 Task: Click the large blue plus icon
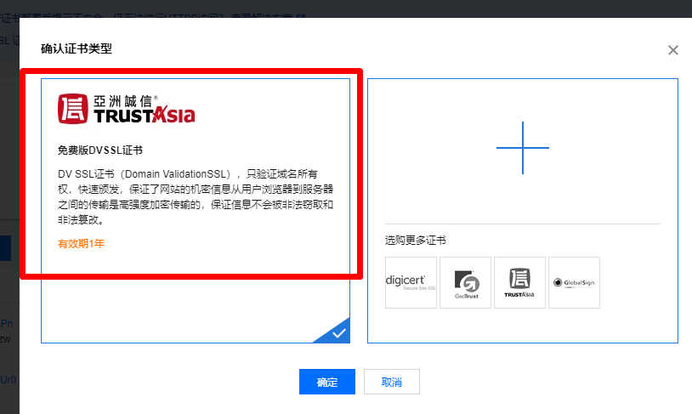(523, 148)
